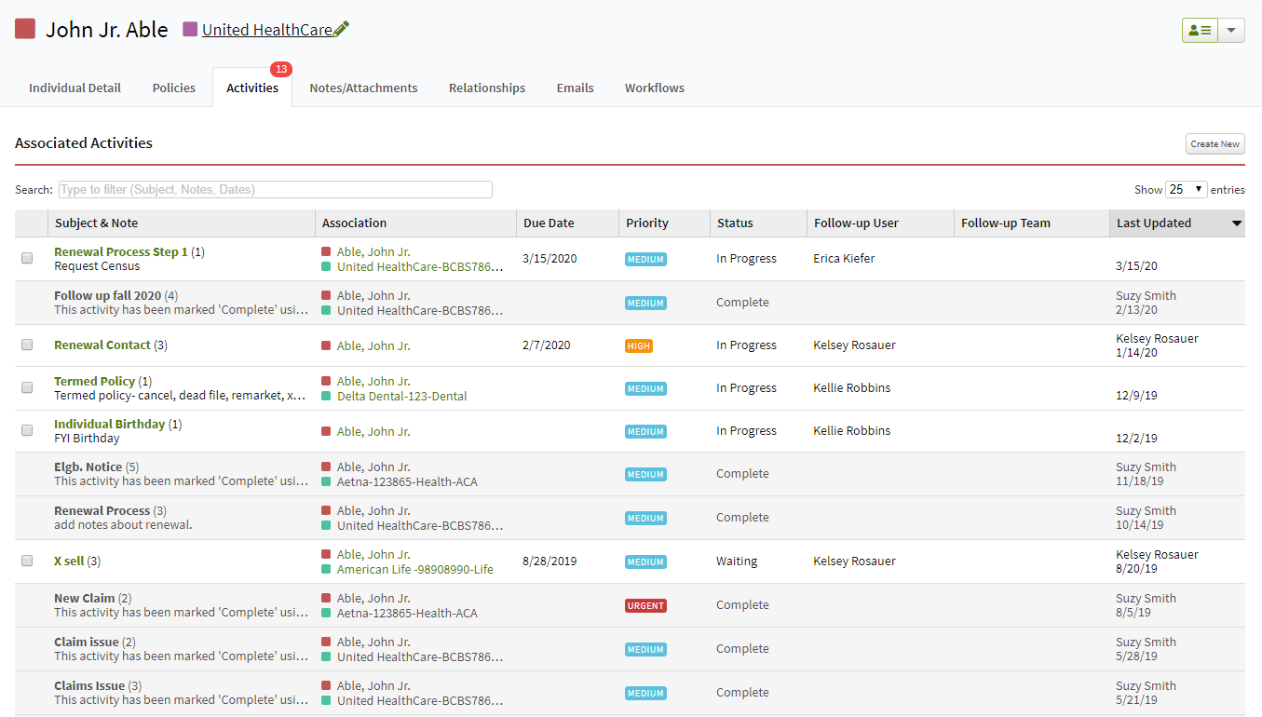Screen dimensions: 1262x717
Task: Sort by Follow-up Team column header
Action: [x=1031, y=223]
